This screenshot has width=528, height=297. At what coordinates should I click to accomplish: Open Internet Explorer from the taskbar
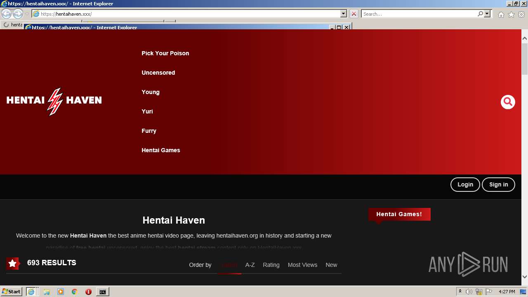[31, 292]
